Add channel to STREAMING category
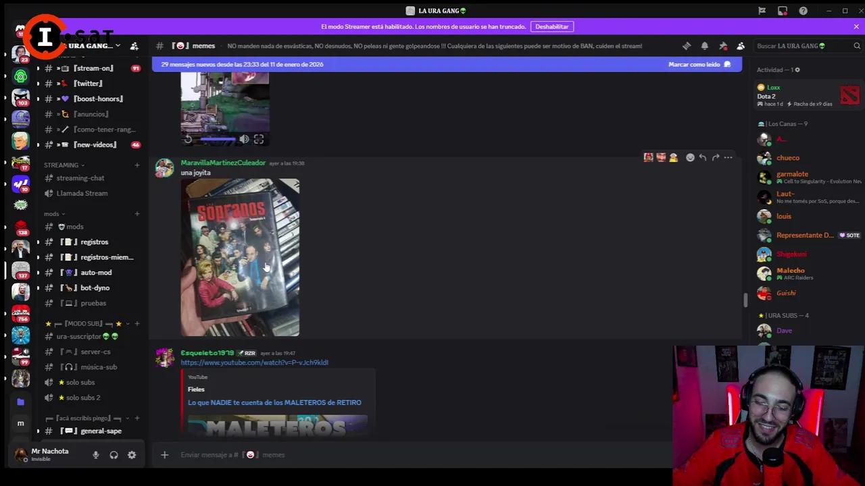Image resolution: width=865 pixels, height=486 pixels. coord(137,165)
